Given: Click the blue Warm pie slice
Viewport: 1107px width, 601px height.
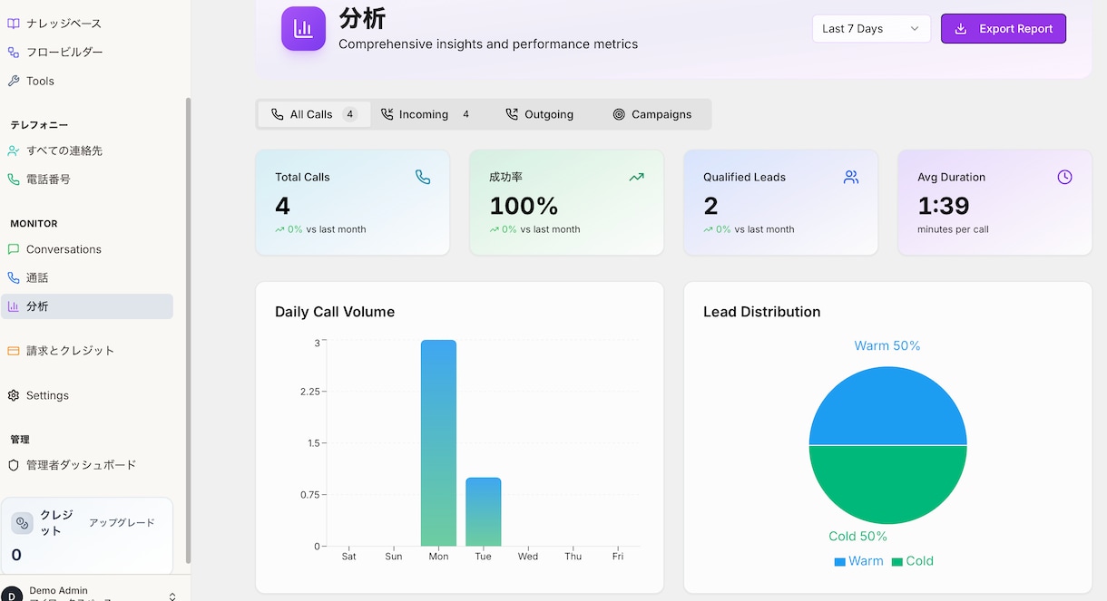Looking at the screenshot, I should click(x=887, y=406).
